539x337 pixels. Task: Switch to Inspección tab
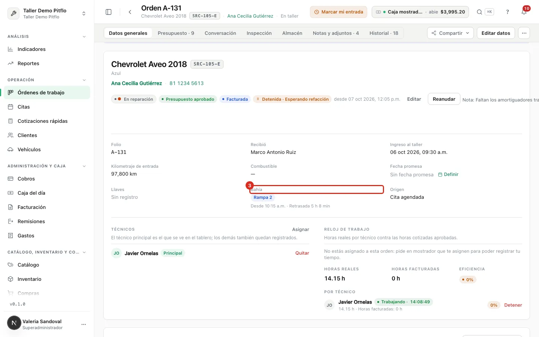point(259,33)
